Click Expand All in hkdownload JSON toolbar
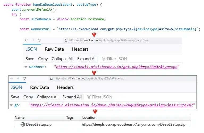This screenshot has height=133, width=204. coord(87,59)
